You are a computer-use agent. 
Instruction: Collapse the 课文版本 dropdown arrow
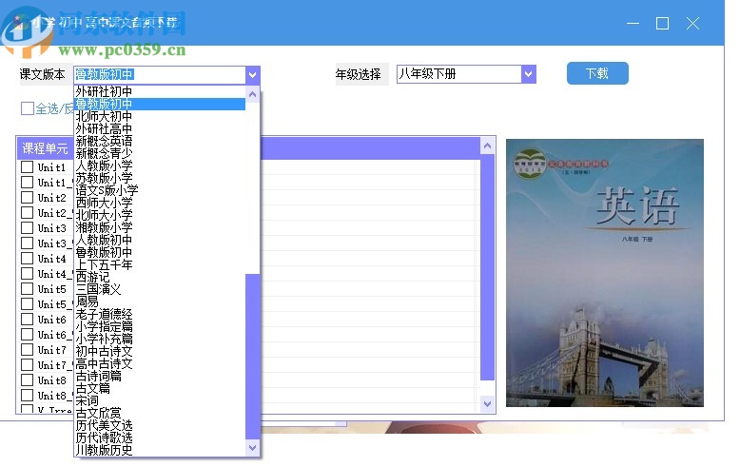point(252,74)
